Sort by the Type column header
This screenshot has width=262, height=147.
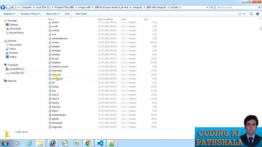pyautogui.click(x=124, y=19)
